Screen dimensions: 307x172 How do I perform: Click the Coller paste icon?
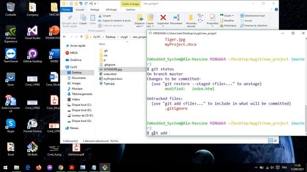click(x=93, y=20)
